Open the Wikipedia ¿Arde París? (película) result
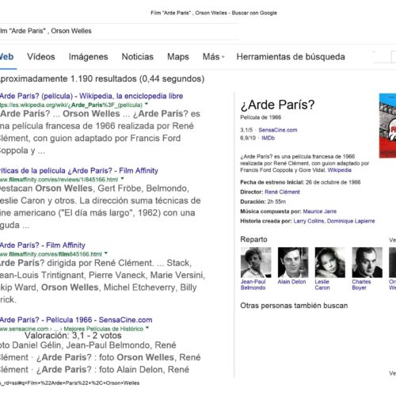This screenshot has height=396, width=396. point(91,96)
